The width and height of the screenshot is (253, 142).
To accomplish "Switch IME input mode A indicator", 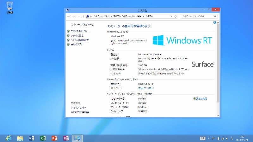I will click(x=232, y=139).
